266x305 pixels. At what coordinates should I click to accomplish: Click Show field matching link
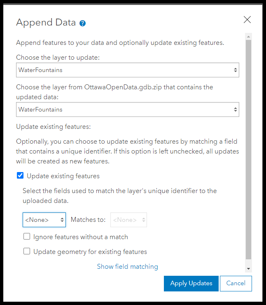(128, 266)
